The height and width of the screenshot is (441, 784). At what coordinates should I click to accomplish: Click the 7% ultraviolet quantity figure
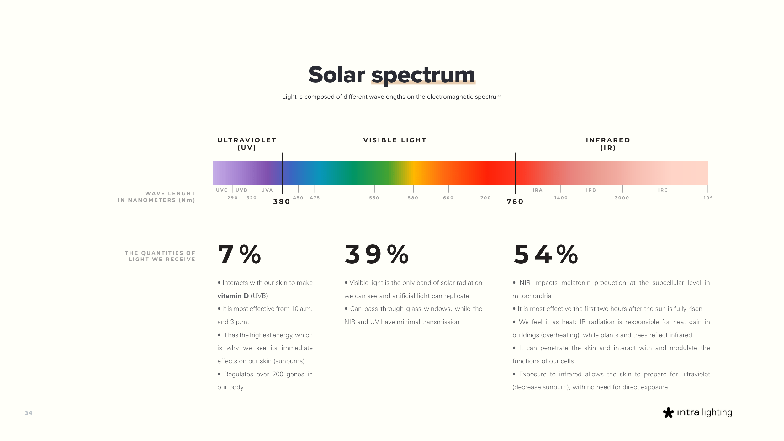239,254
